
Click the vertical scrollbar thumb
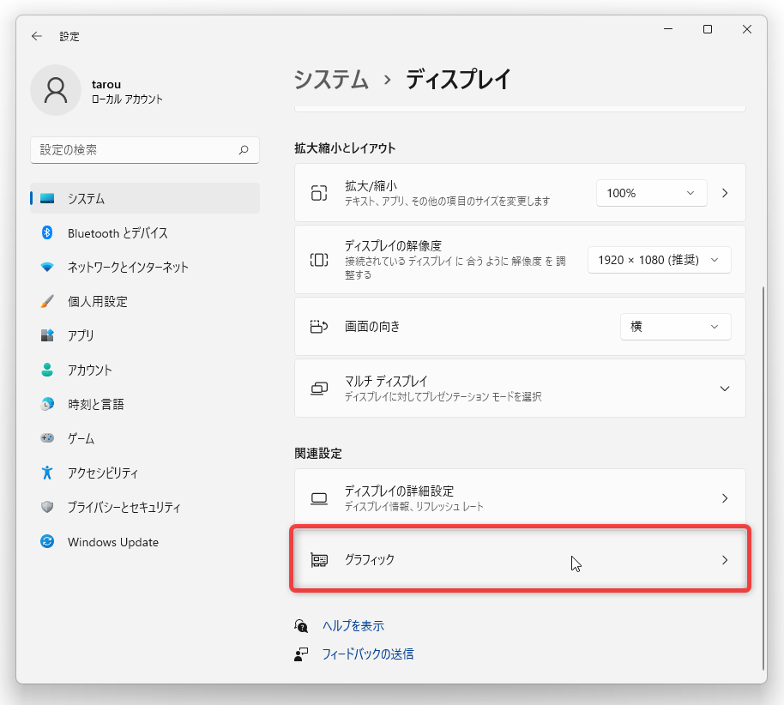point(763,479)
